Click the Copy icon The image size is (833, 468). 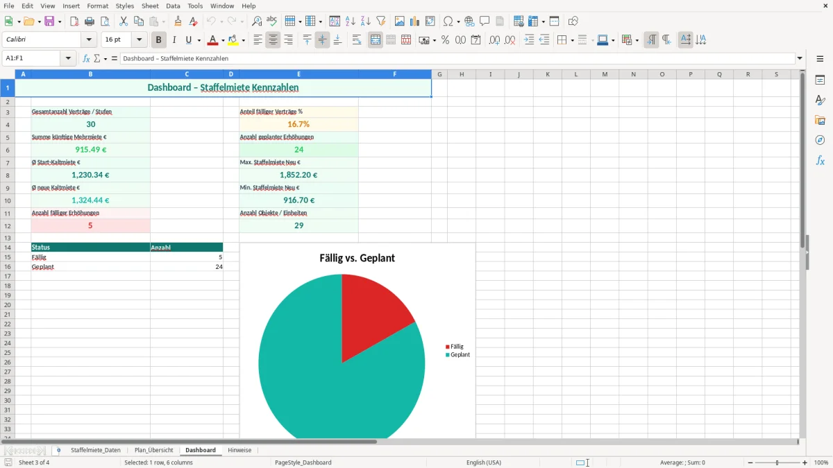pos(139,21)
